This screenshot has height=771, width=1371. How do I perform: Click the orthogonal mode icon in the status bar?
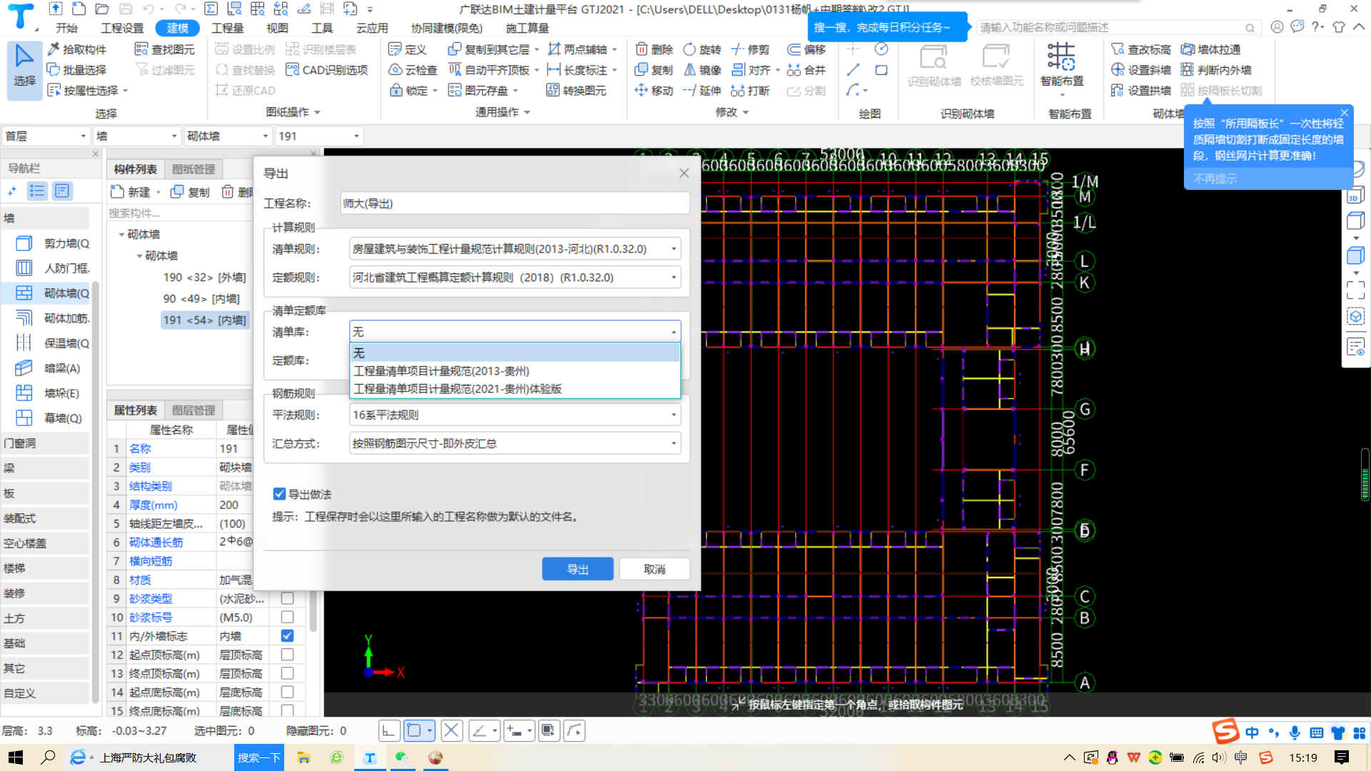click(388, 730)
